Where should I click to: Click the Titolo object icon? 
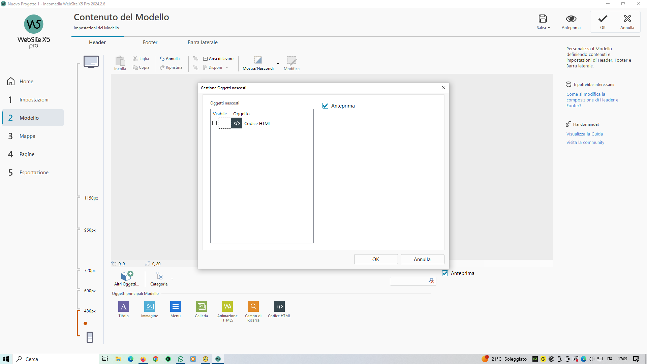tap(123, 306)
